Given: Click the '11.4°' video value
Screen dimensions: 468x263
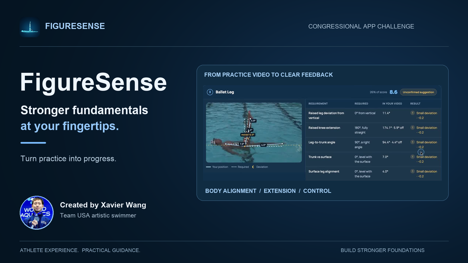Looking at the screenshot, I should 386,113.
